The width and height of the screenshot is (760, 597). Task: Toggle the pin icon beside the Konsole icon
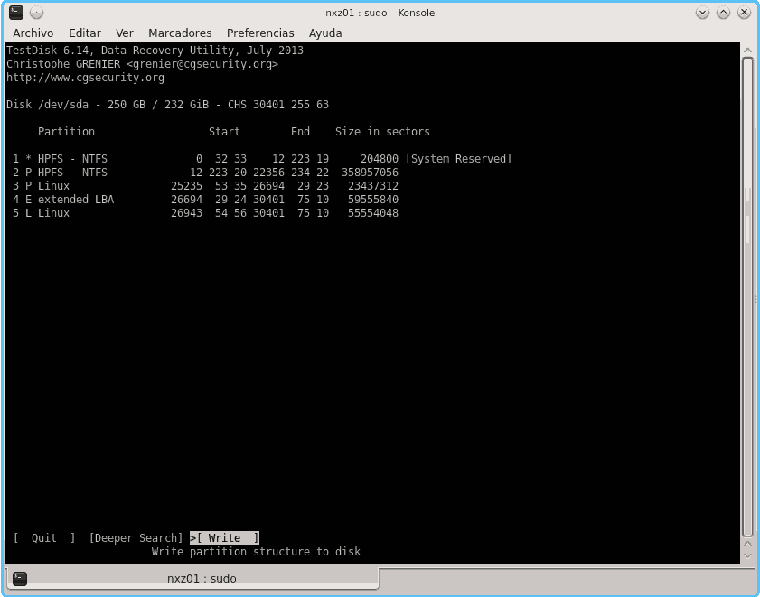[x=35, y=13]
